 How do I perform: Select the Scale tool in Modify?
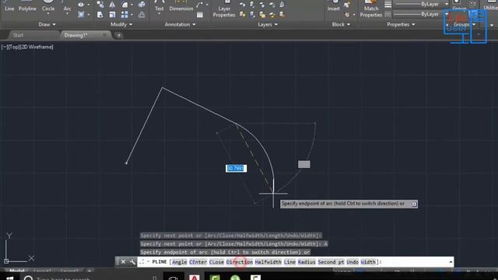[112, 15]
